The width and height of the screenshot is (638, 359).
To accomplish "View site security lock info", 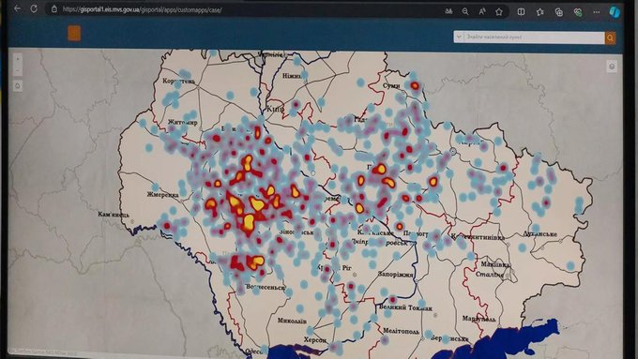I will click(x=54, y=9).
